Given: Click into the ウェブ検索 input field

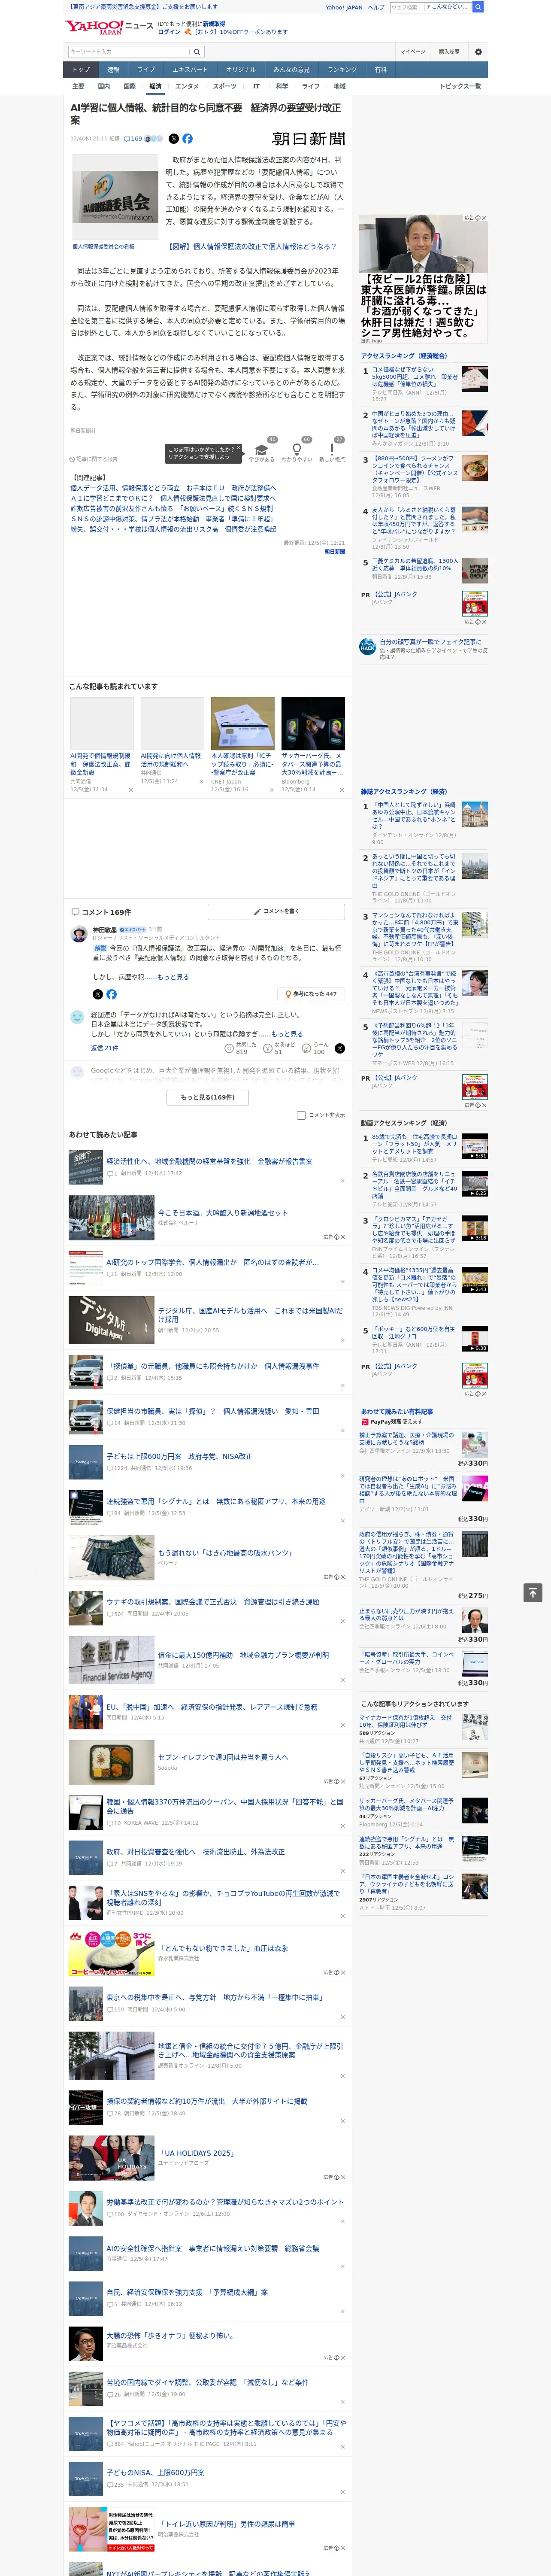Looking at the screenshot, I should (406, 7).
